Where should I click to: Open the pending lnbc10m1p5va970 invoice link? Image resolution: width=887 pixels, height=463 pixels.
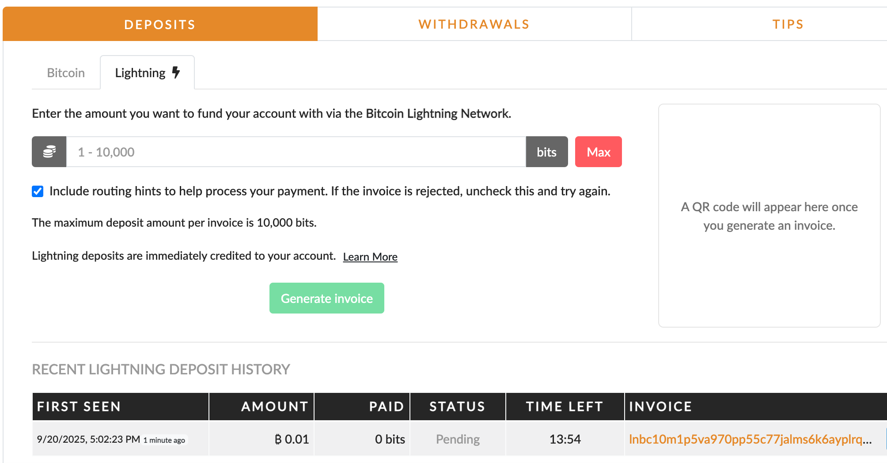tap(750, 439)
